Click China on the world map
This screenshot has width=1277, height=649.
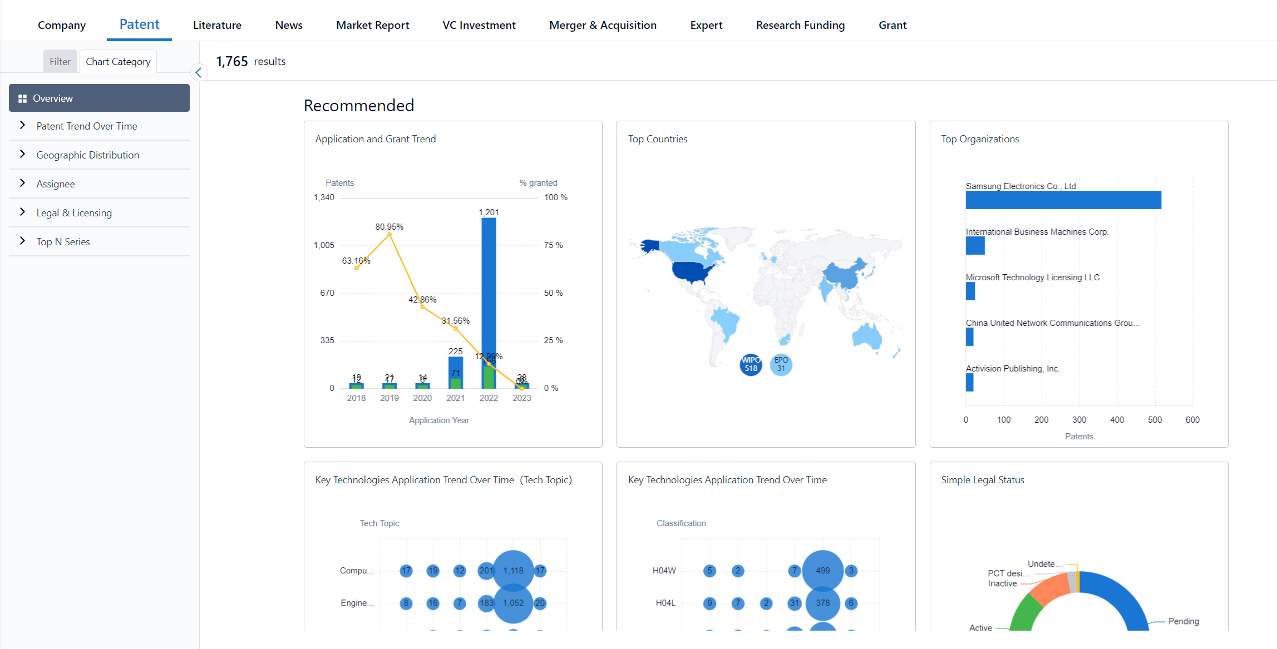tap(844, 275)
